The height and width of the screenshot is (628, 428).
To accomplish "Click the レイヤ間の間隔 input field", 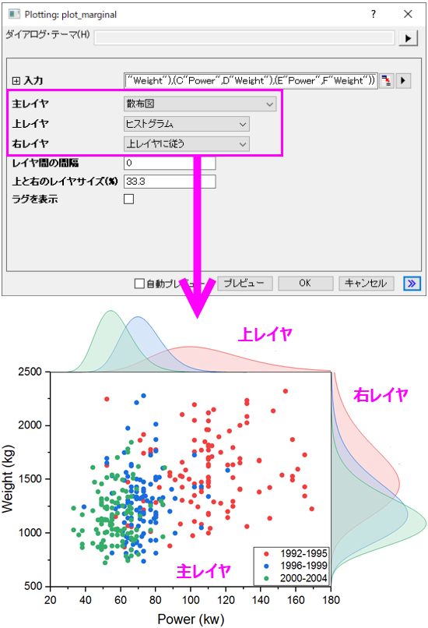I will (170, 163).
